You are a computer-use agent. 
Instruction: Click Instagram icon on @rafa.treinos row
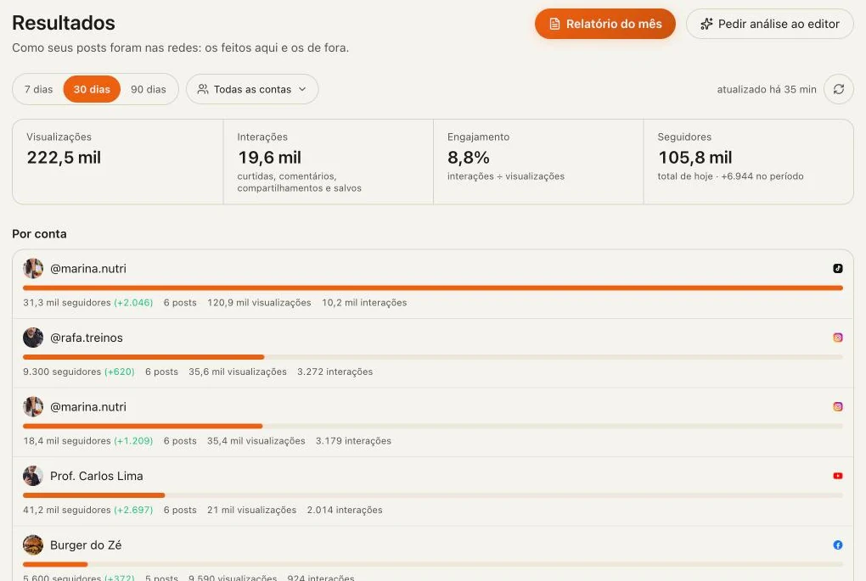838,337
